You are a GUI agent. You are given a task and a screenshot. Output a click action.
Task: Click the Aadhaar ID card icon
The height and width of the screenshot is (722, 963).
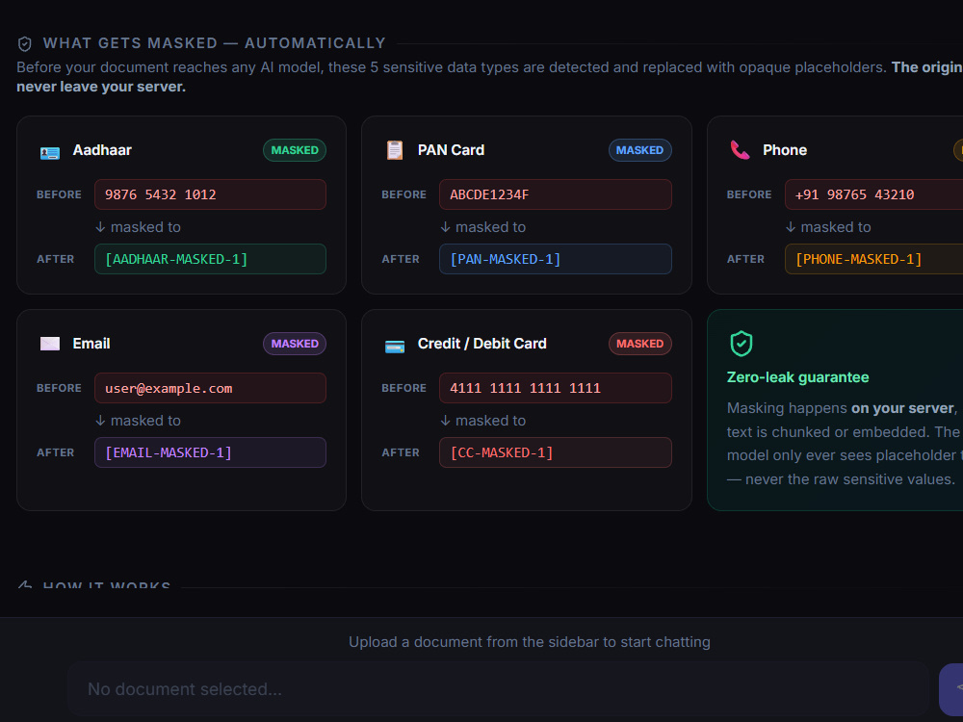point(50,152)
